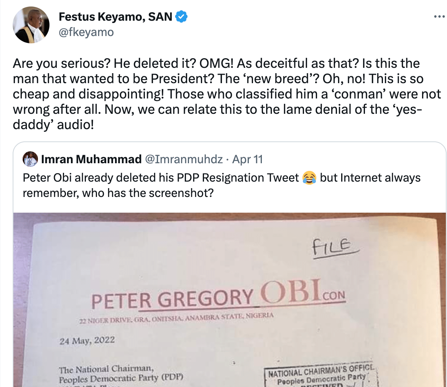Click 'The National Chairman' addressee text

click(106, 369)
